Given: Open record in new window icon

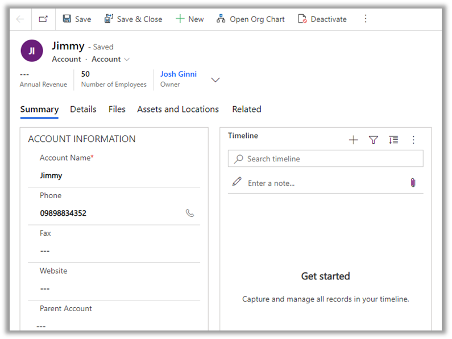Looking at the screenshot, I should point(43,19).
